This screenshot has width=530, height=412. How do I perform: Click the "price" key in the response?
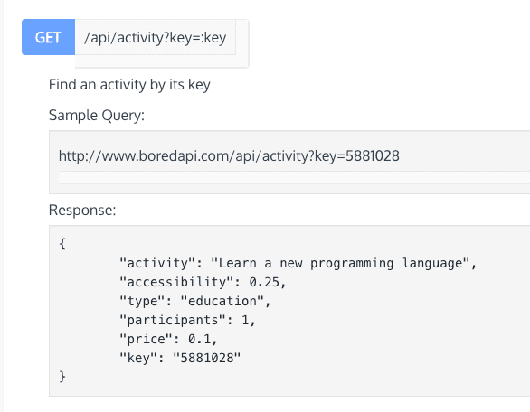click(x=146, y=339)
